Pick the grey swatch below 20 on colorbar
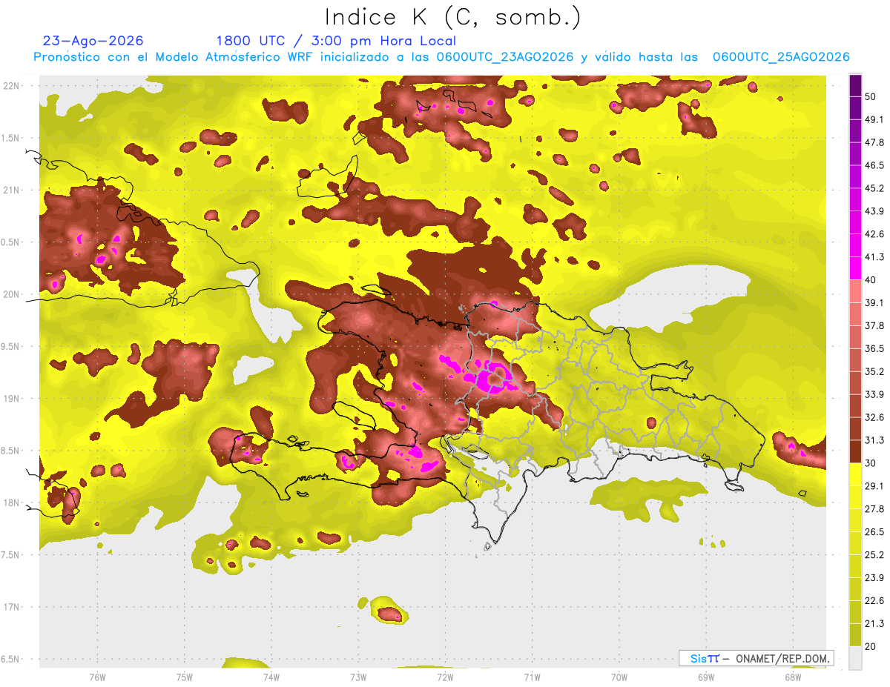The height and width of the screenshot is (687, 890). pyautogui.click(x=855, y=657)
